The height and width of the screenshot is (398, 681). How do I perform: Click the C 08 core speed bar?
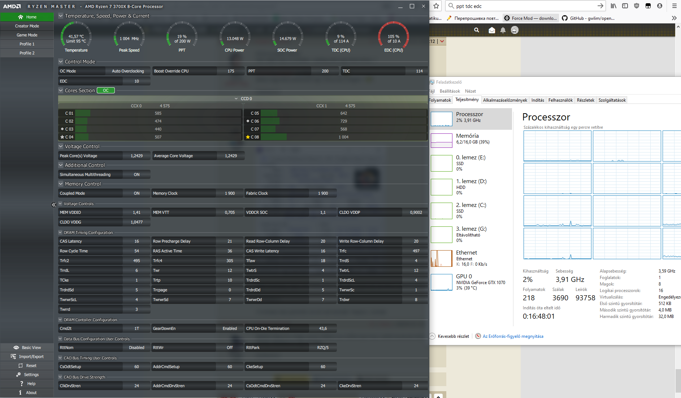343,137
